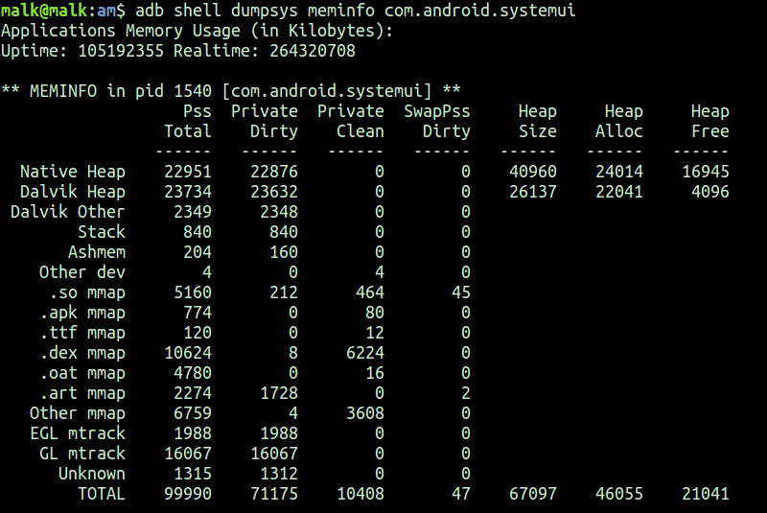Image resolution: width=767 pixels, height=513 pixels.
Task: Select TOTAL Private Clean 10408
Action: pyautogui.click(x=360, y=494)
